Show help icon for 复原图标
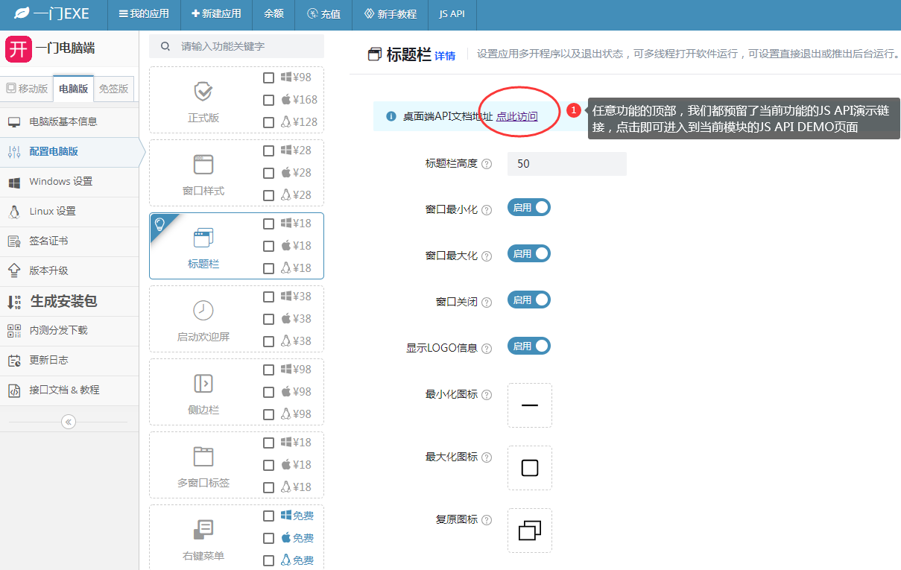 click(487, 520)
